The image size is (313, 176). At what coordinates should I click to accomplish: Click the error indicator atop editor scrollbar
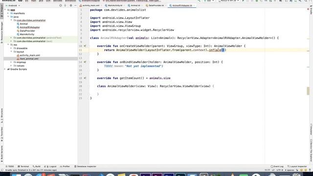tap(308, 9)
